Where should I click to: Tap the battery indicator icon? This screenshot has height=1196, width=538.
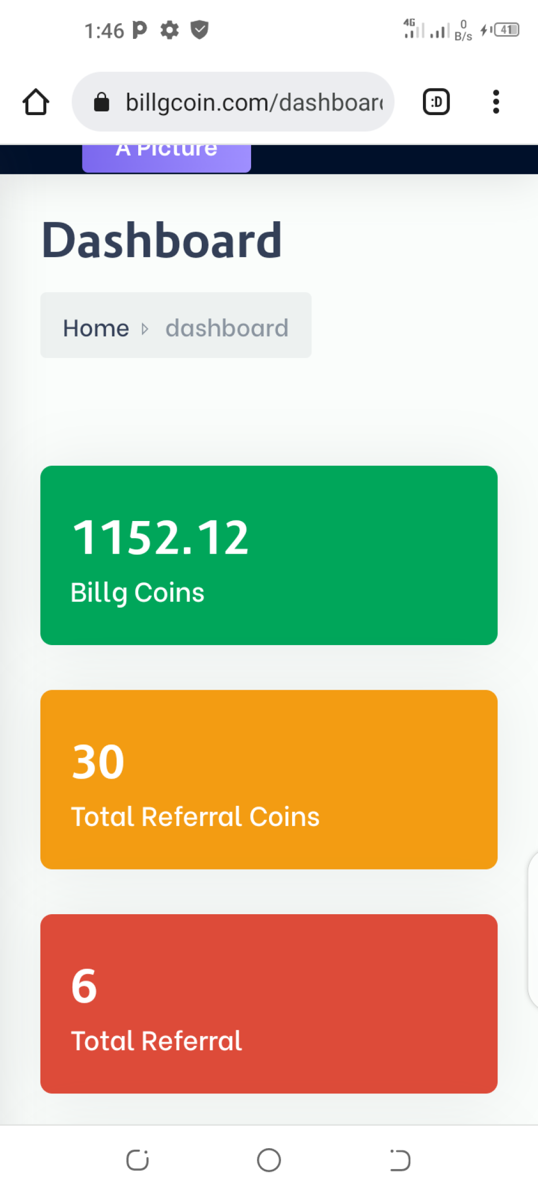tap(506, 29)
